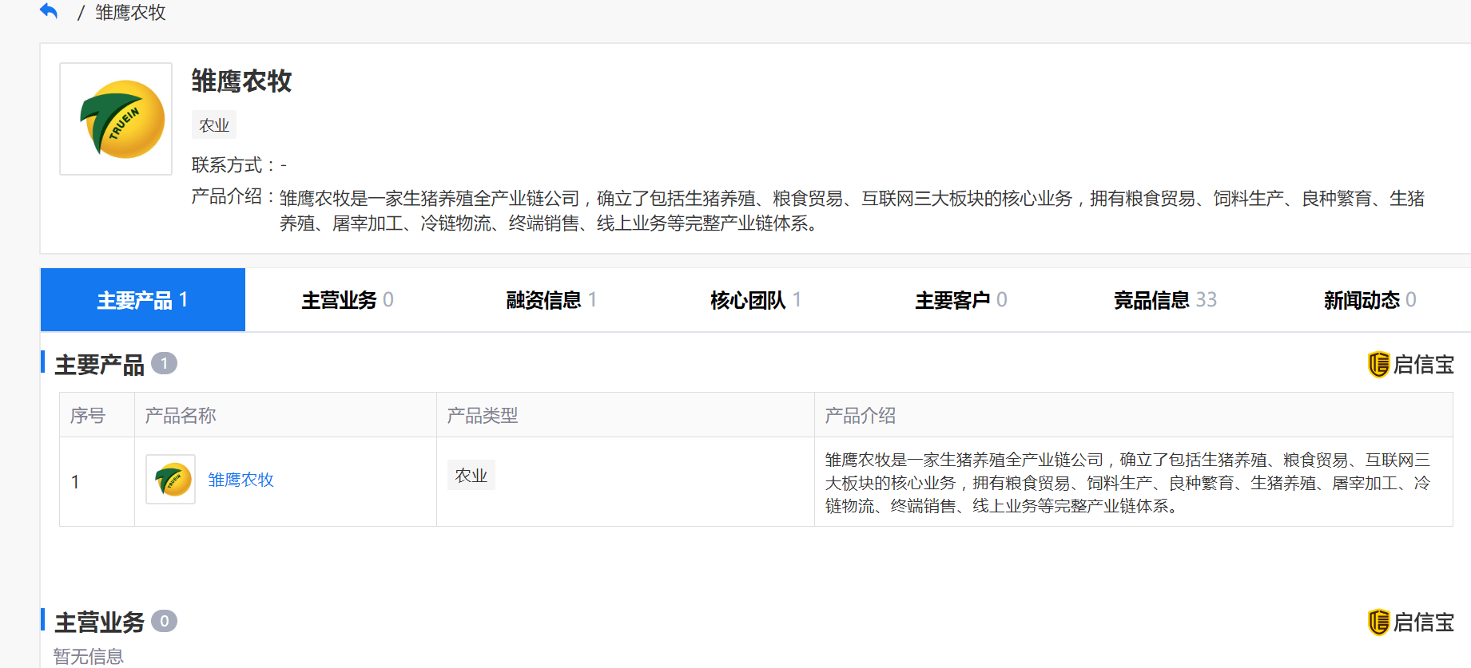Open the large 雏鹰农牧 company logo
The width and height of the screenshot is (1471, 668).
[116, 119]
